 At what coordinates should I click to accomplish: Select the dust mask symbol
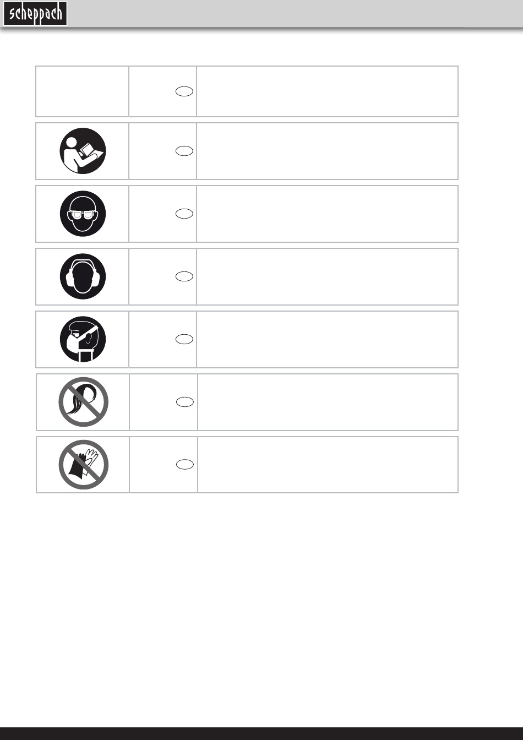pyautogui.click(x=83, y=339)
